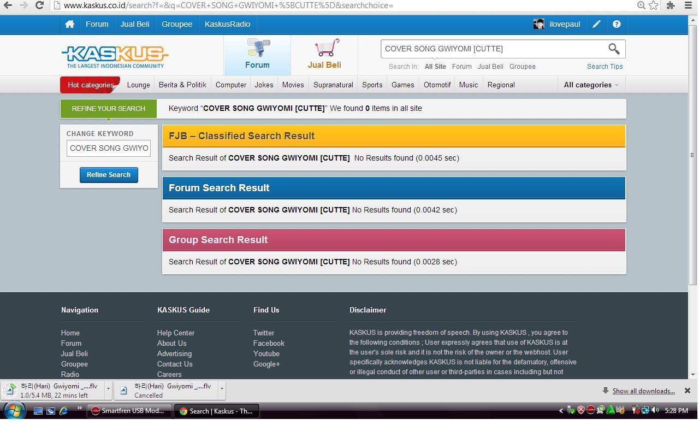This screenshot has width=699, height=437.
Task: Select the Jual Beli shopping cart icon
Action: pyautogui.click(x=327, y=48)
